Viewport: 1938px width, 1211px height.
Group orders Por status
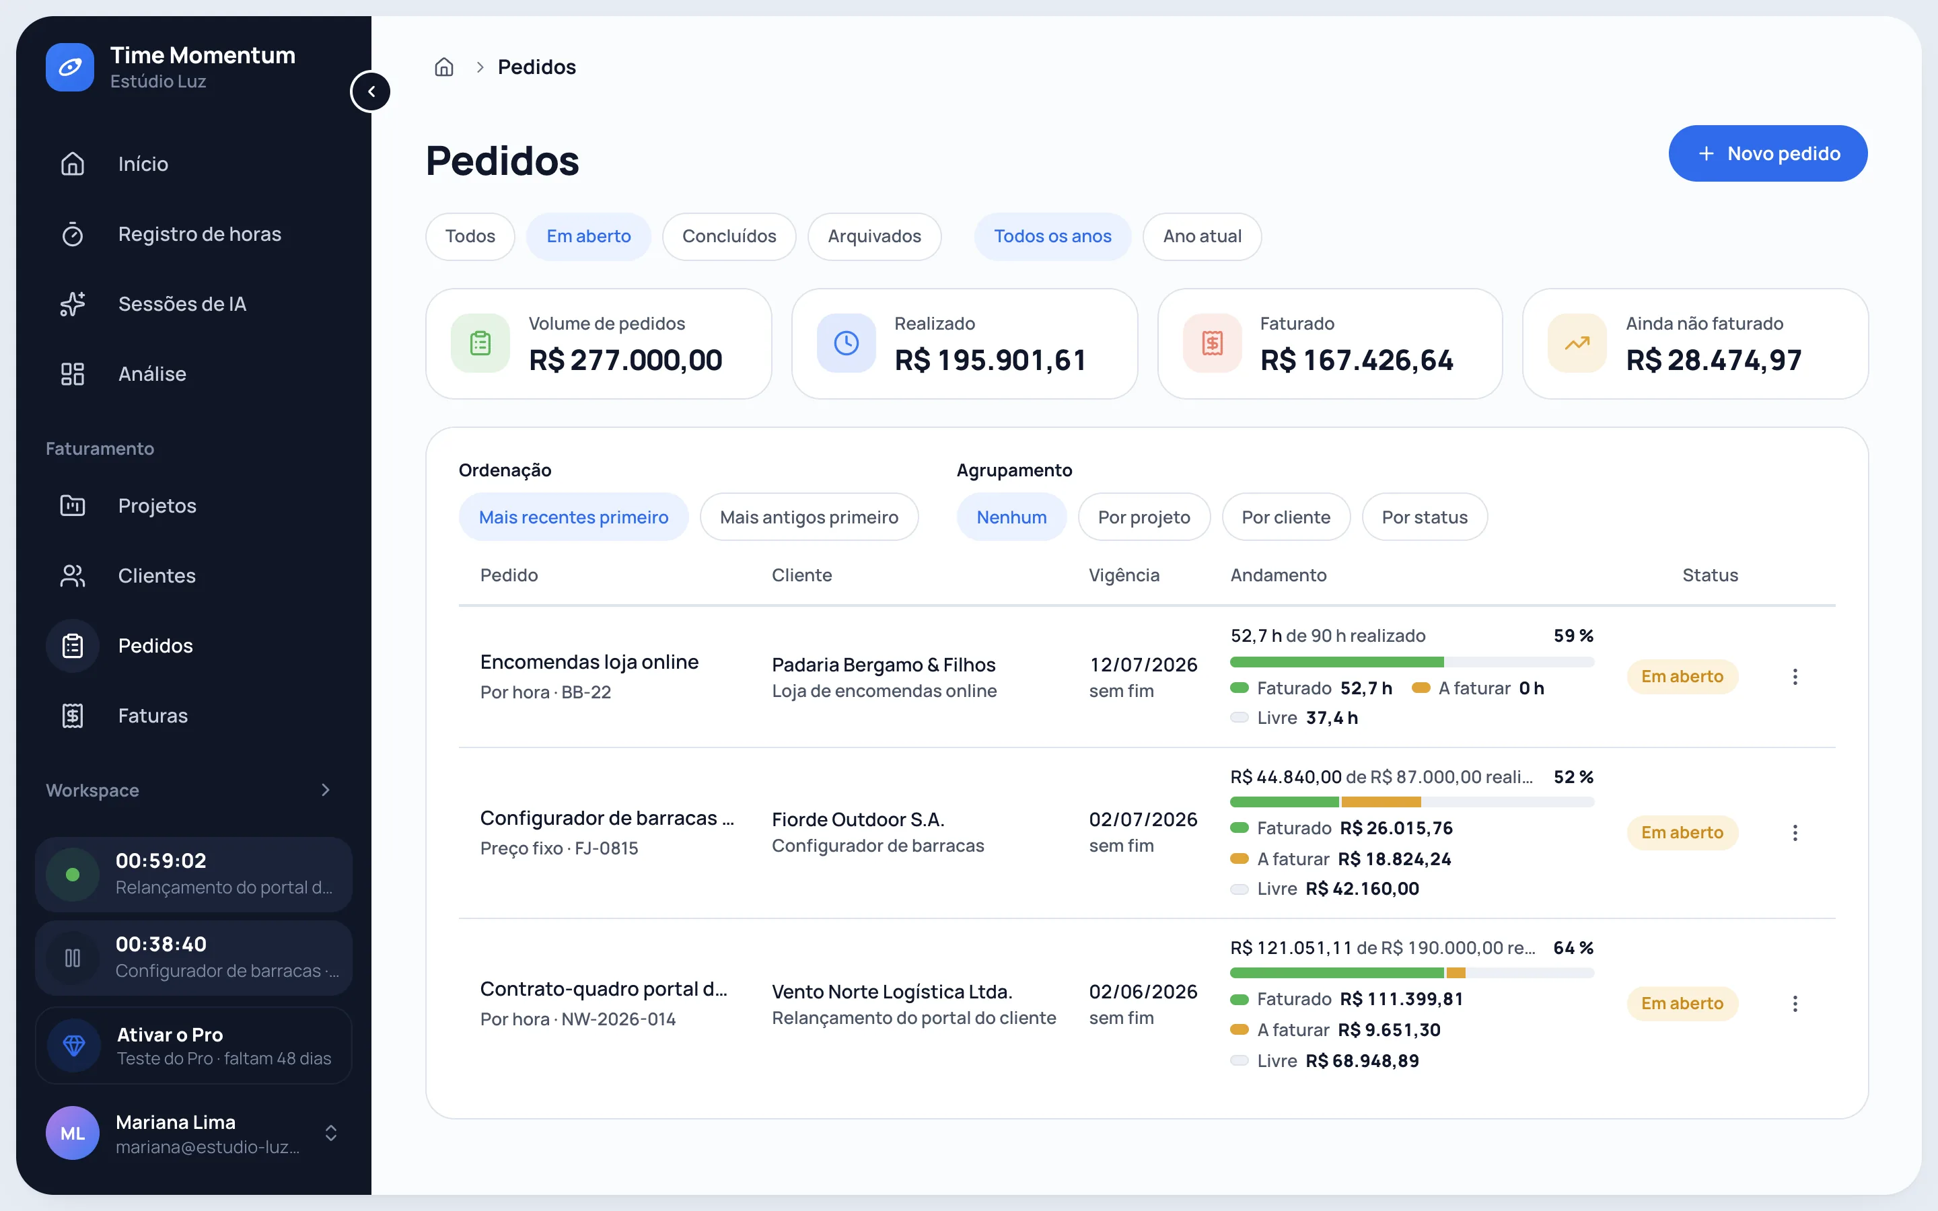pyautogui.click(x=1425, y=517)
